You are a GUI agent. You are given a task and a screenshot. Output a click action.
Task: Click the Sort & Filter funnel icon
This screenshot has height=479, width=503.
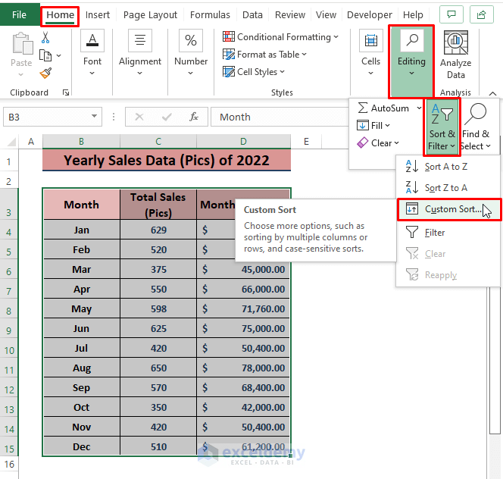442,114
